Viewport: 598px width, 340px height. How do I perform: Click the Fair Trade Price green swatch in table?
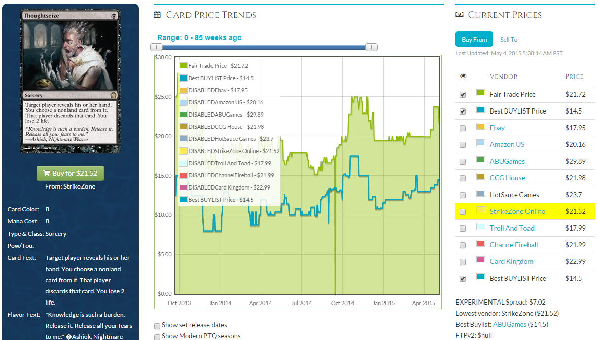click(x=480, y=93)
